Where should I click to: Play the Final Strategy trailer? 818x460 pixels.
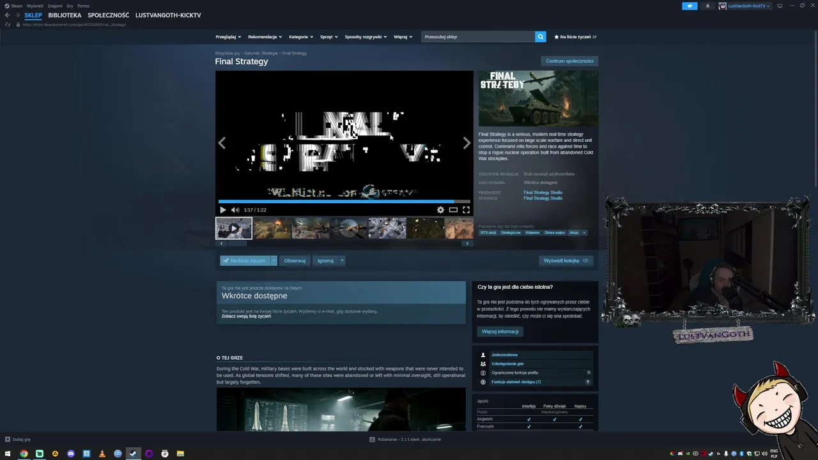point(222,210)
